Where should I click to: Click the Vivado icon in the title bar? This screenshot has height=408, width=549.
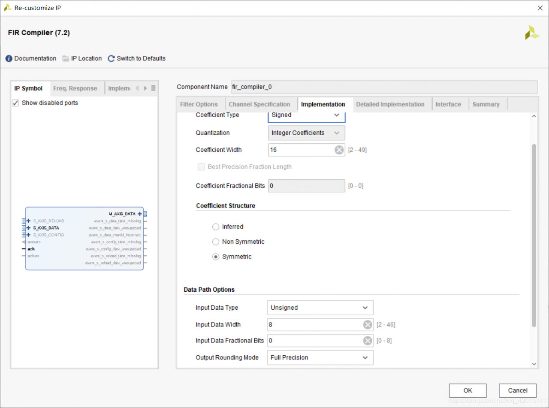[x=7, y=8]
